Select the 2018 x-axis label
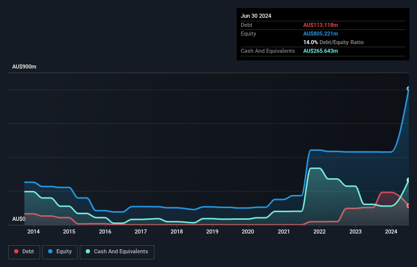 tap(177, 231)
